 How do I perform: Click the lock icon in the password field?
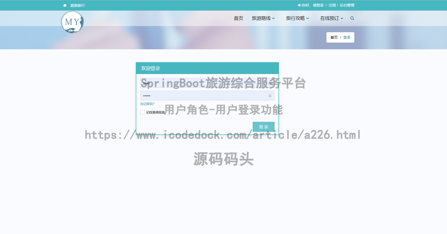pyautogui.click(x=270, y=95)
